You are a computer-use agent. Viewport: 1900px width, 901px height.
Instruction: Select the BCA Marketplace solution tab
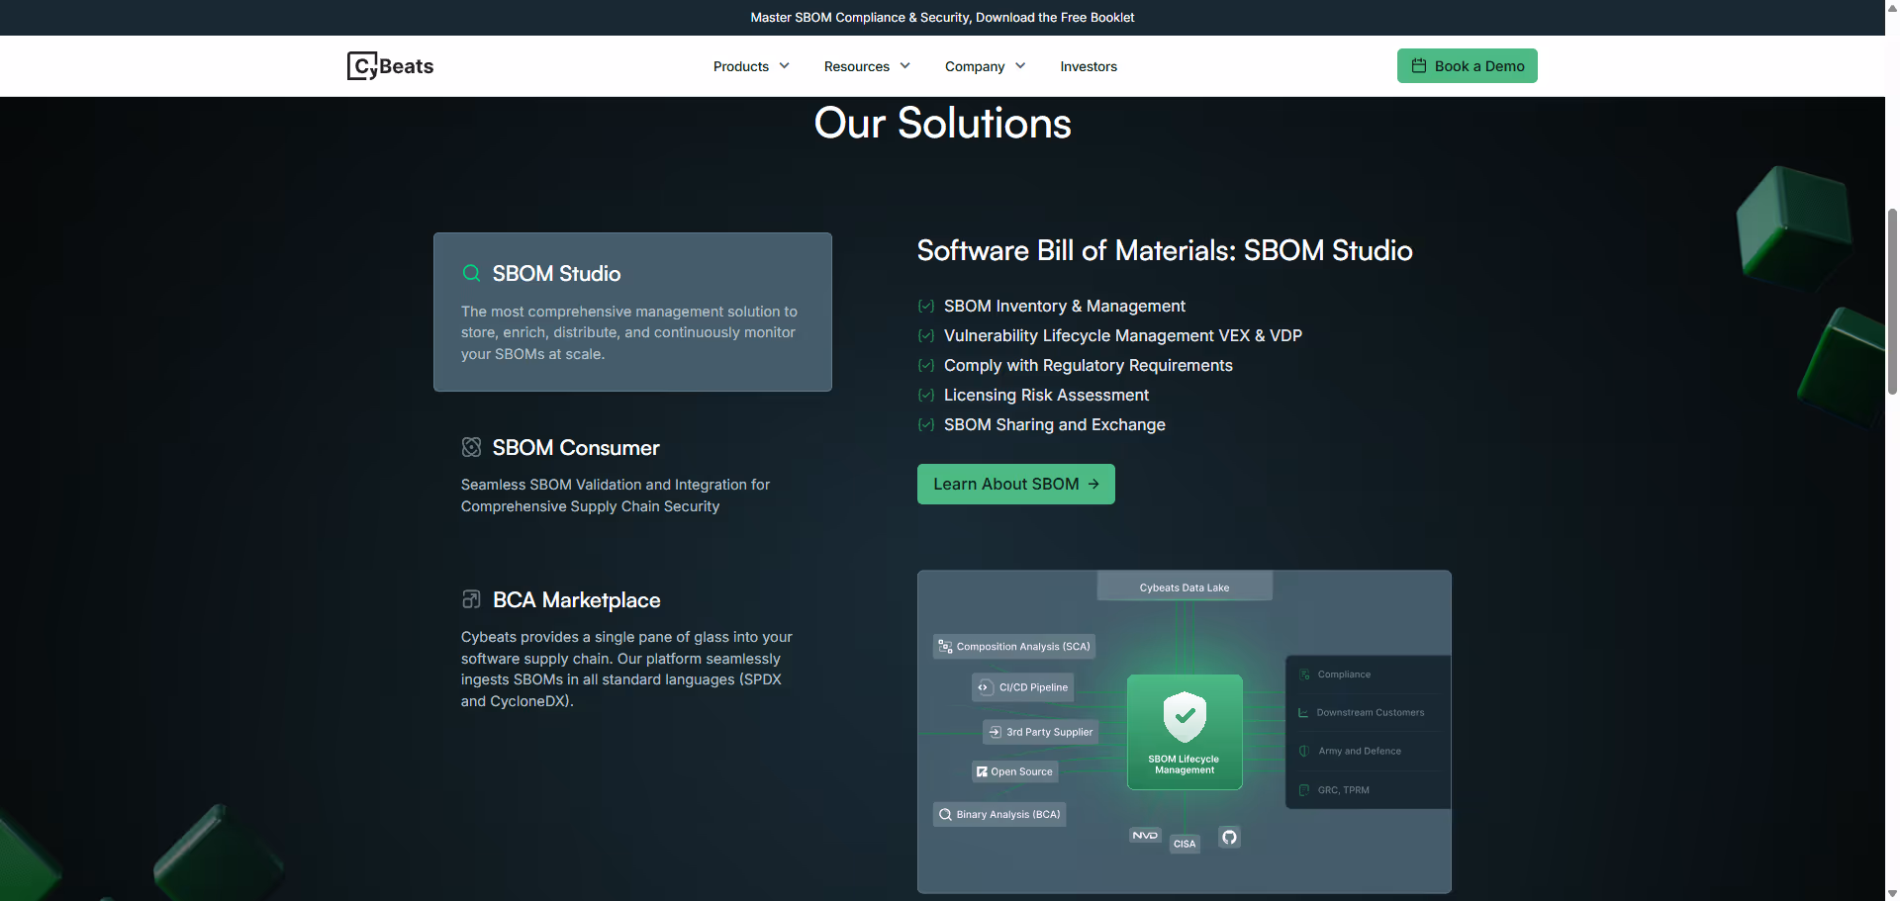click(632, 650)
